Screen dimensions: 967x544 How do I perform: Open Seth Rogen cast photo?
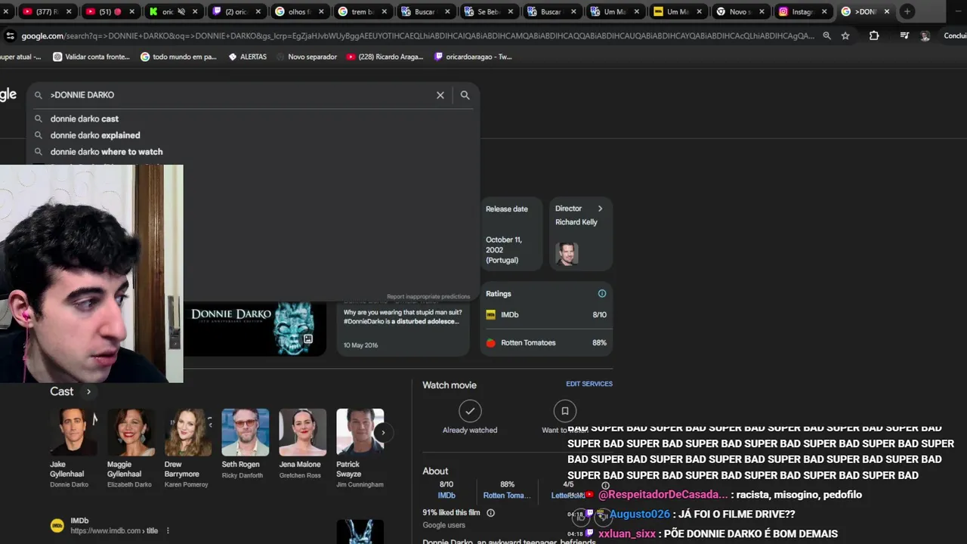pos(246,432)
